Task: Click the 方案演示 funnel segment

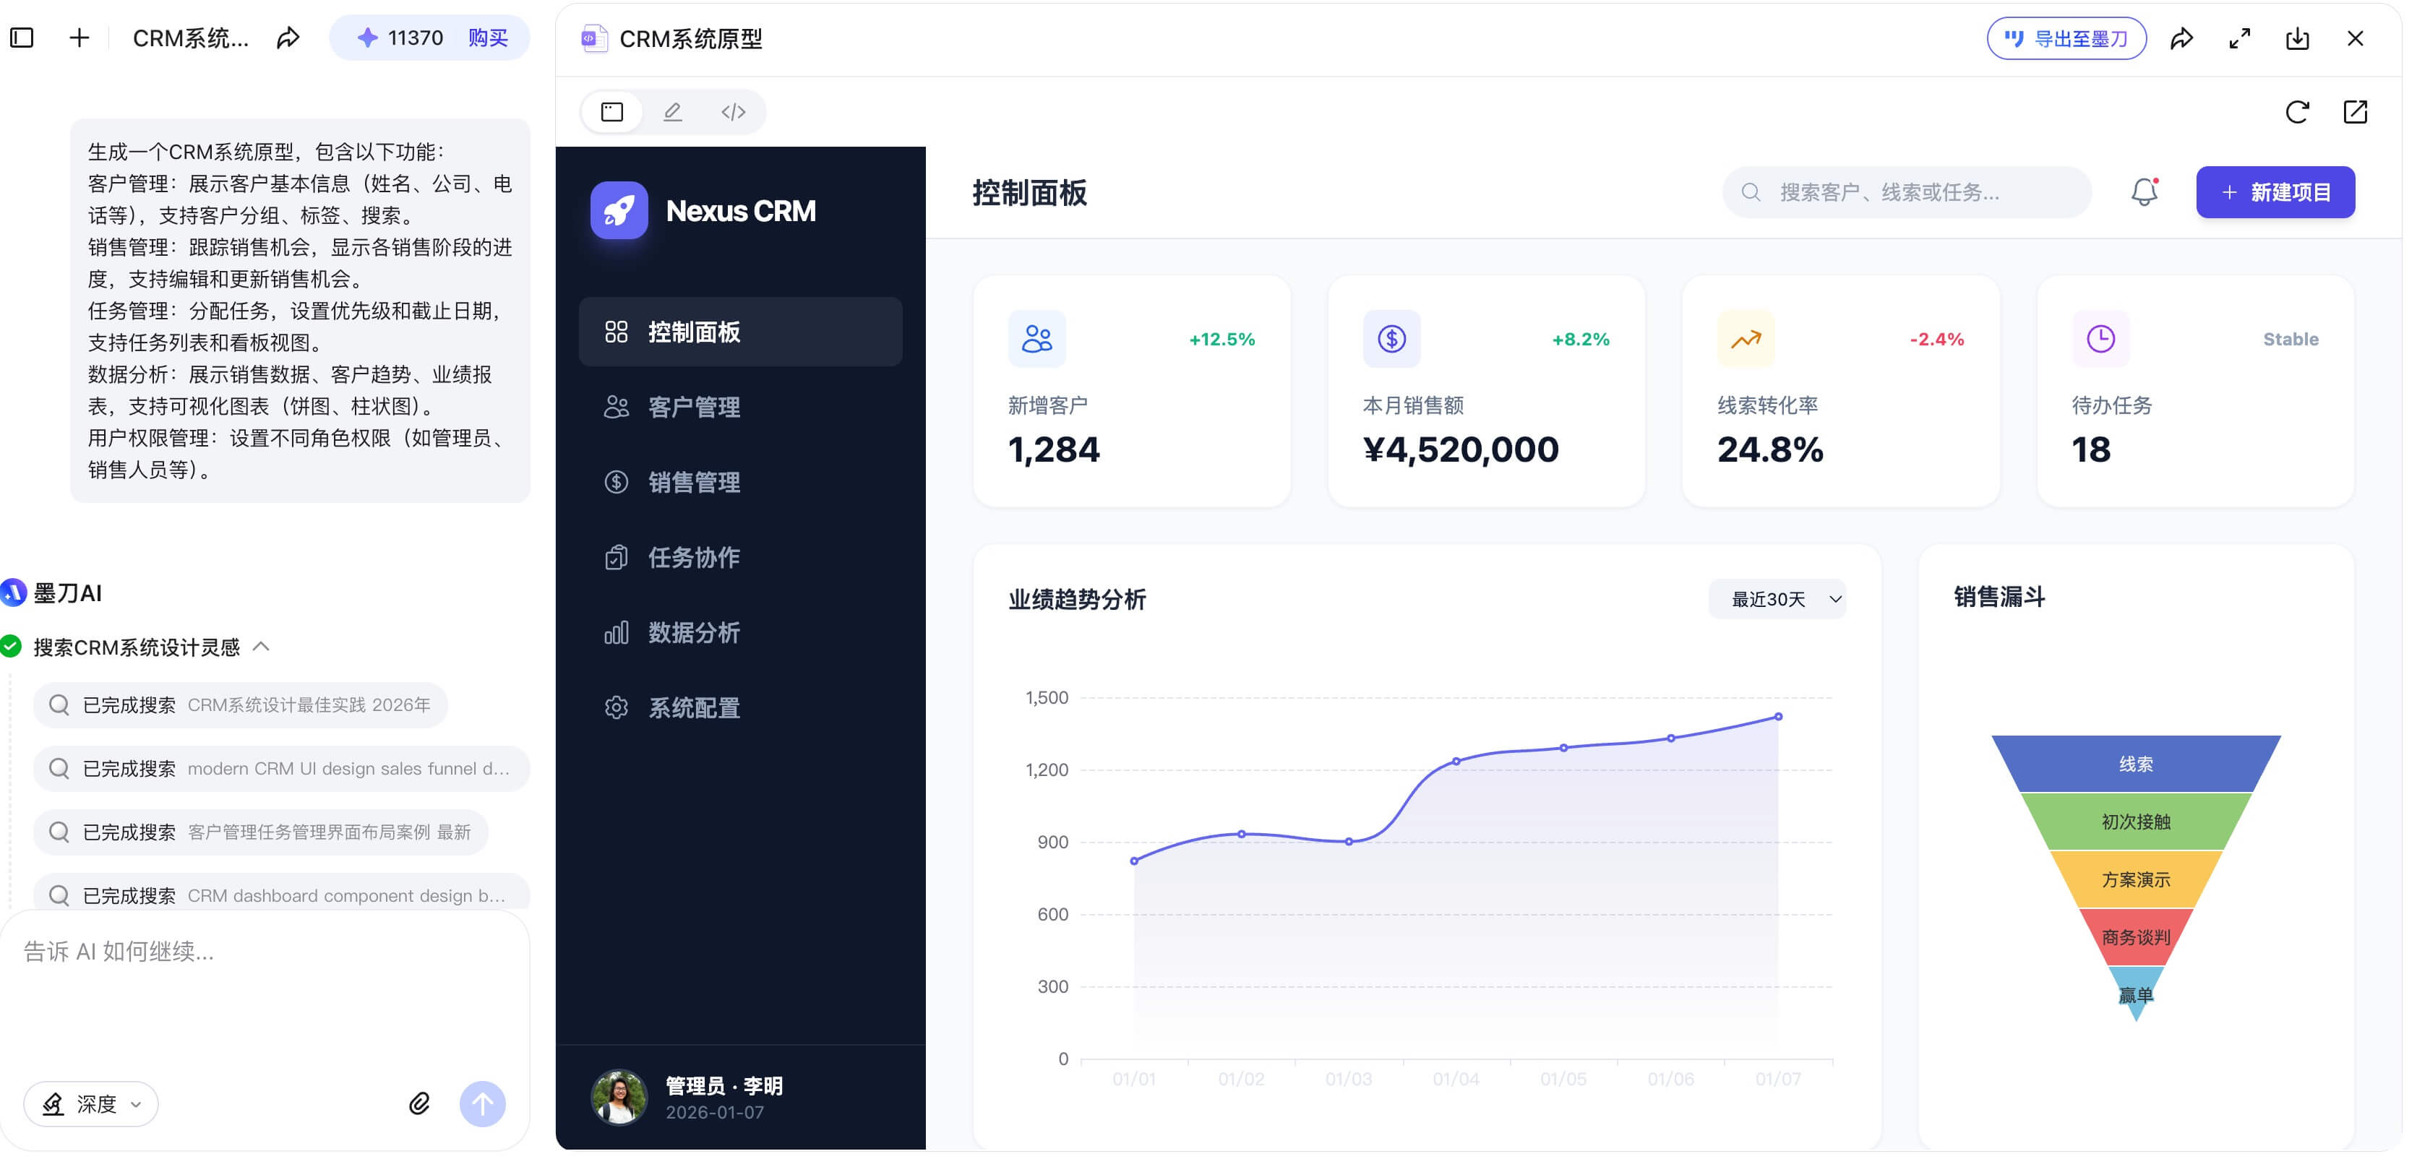Action: click(x=2136, y=879)
